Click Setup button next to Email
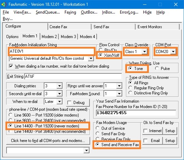 click(170, 141)
